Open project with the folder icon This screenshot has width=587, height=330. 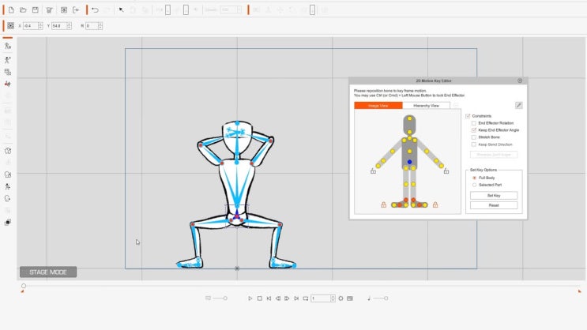pyautogui.click(x=24, y=10)
